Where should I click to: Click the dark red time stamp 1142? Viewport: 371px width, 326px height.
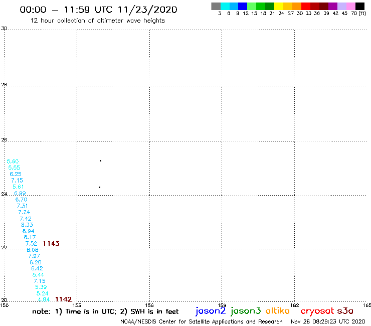pos(63,299)
